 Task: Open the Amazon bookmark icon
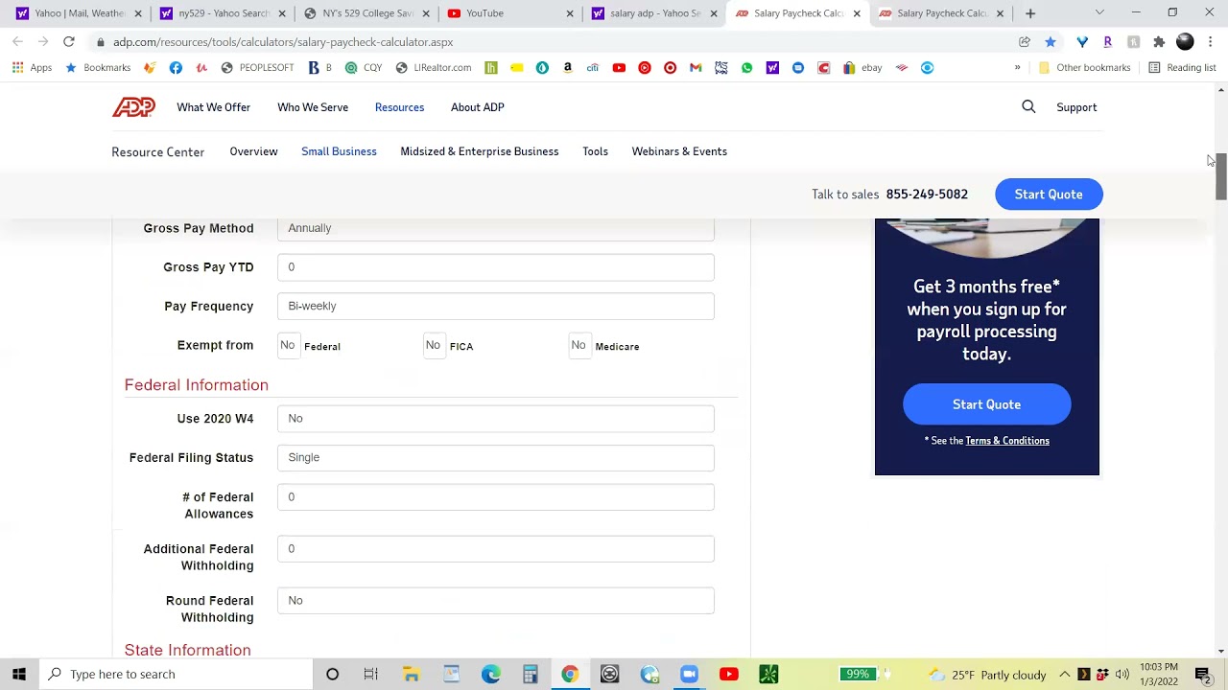click(x=568, y=68)
